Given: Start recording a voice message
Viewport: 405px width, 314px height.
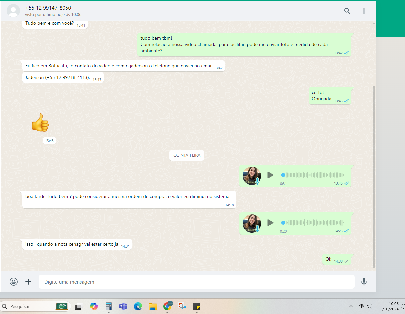Looking at the screenshot, I should tap(364, 282).
